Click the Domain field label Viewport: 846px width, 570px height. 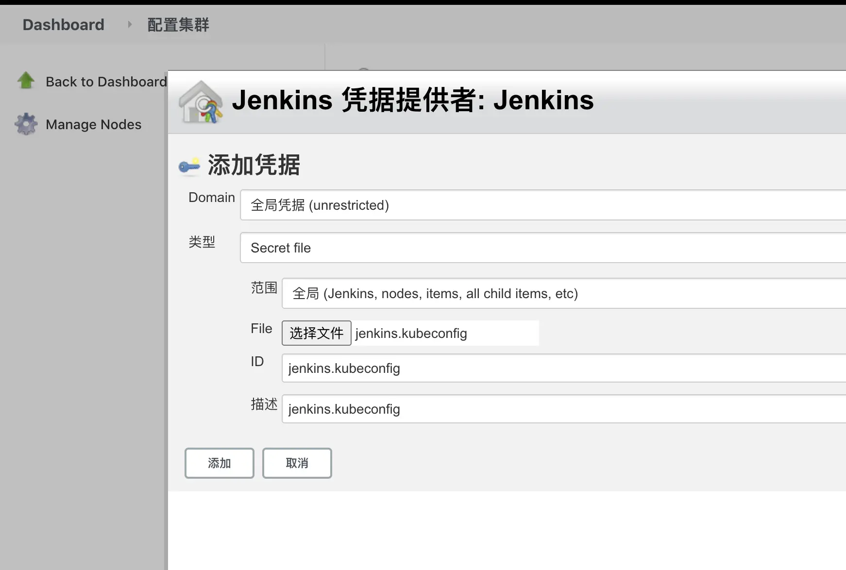coord(212,198)
